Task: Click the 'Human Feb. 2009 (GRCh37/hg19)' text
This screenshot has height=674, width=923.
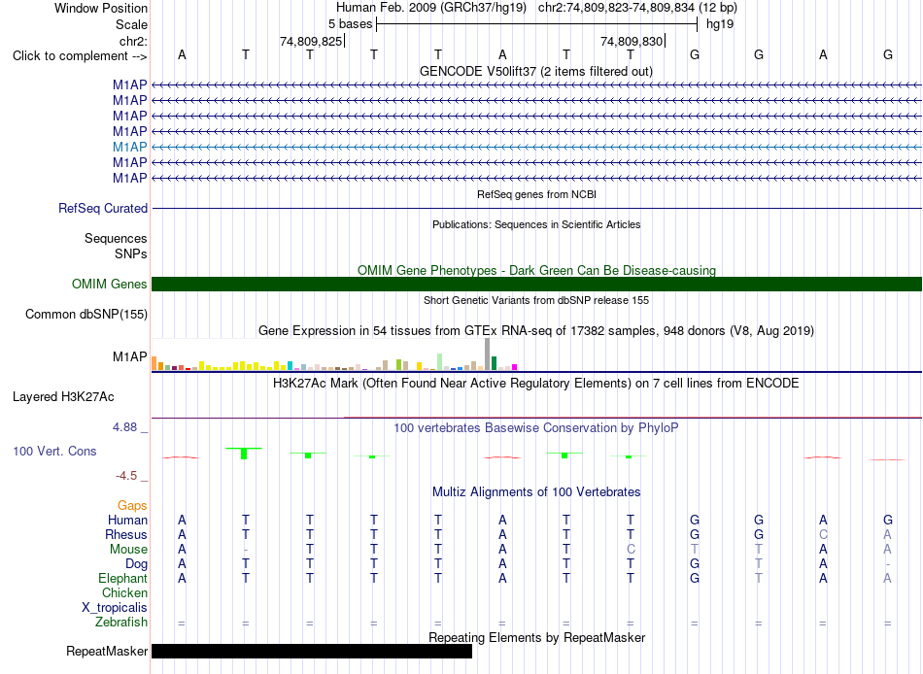Action: point(431,8)
